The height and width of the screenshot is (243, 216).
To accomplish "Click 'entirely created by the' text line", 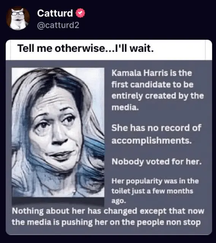I will coord(158,96).
